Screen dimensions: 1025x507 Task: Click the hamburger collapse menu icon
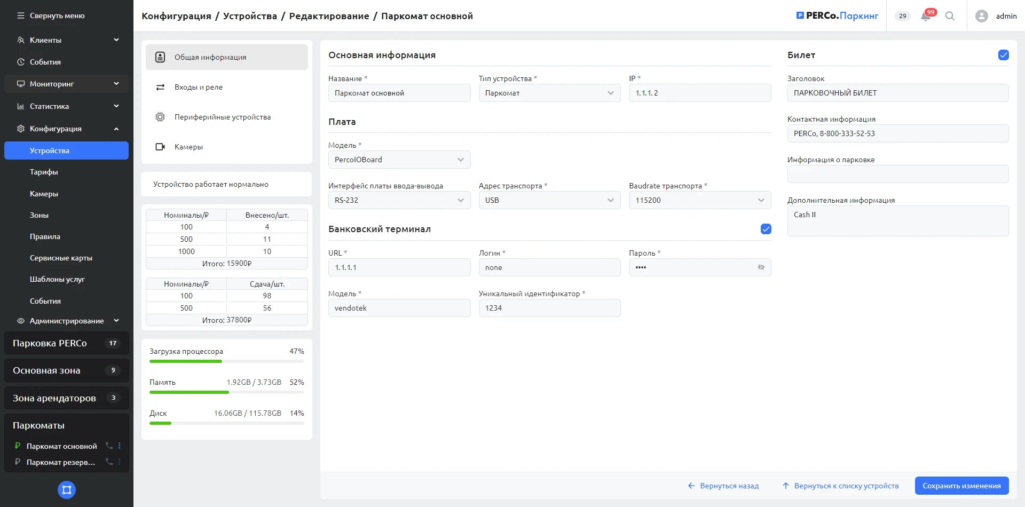21,16
